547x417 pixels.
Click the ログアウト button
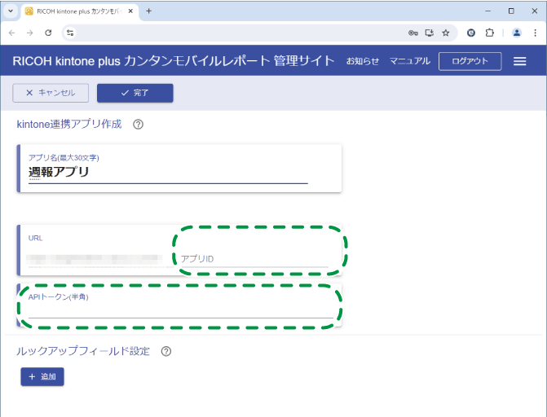coord(470,61)
